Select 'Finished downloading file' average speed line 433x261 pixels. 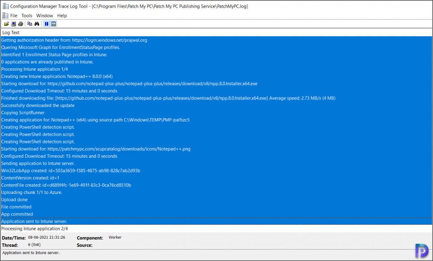click(x=216, y=98)
